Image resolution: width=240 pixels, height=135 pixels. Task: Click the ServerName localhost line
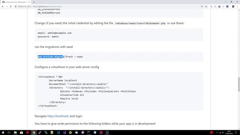(x=63, y=80)
